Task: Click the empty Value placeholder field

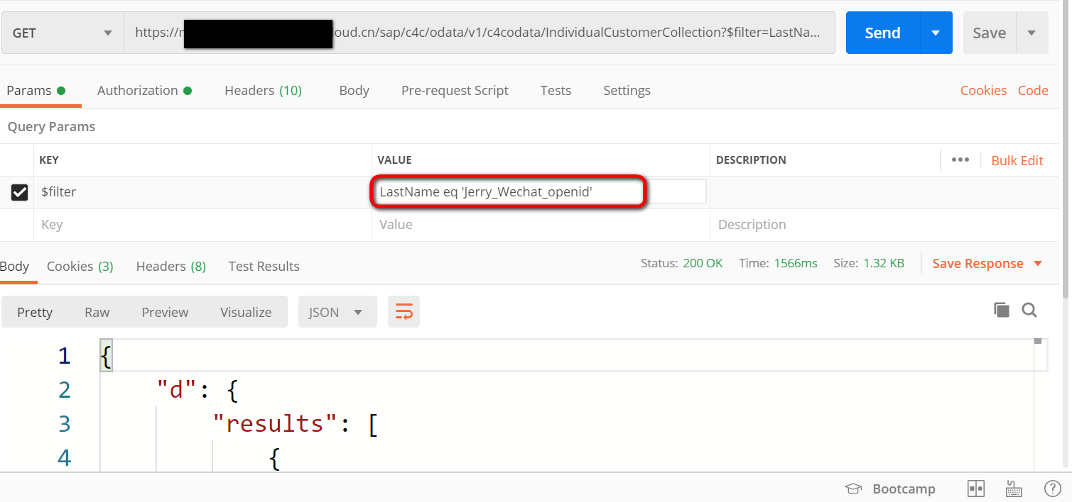Action: 541,225
